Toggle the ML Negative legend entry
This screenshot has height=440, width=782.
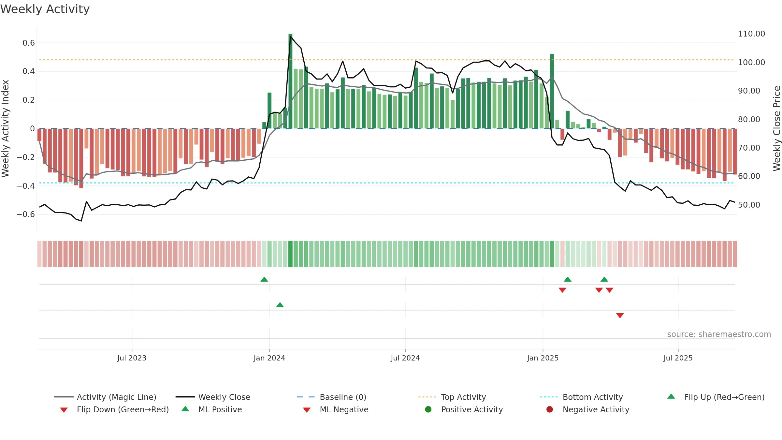336,409
